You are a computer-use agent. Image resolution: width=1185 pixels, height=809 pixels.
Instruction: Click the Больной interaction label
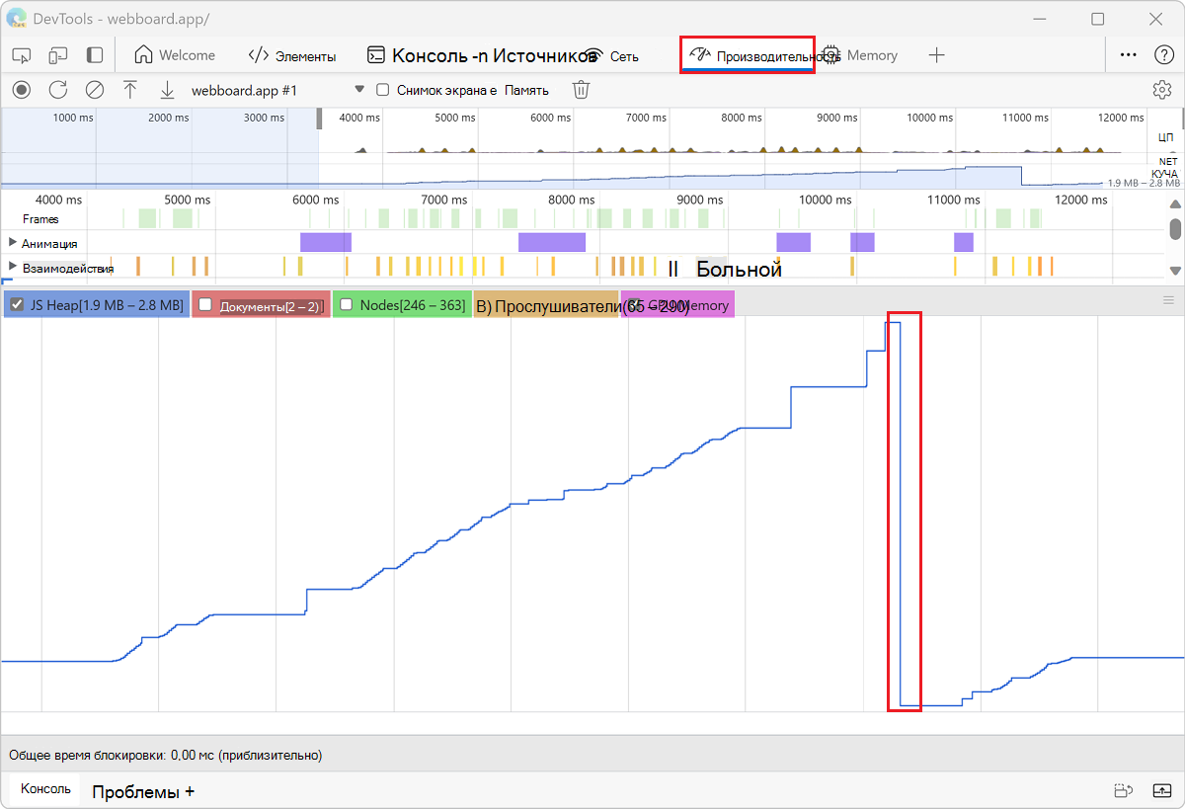[740, 268]
